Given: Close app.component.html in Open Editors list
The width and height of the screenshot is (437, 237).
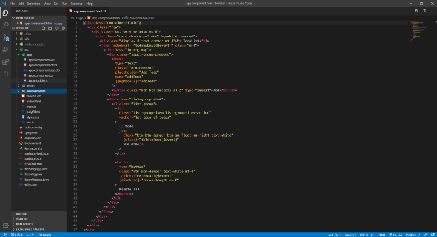Looking at the screenshot, I should [17, 24].
